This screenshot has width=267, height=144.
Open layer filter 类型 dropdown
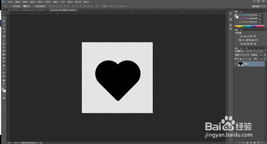(x=239, y=51)
